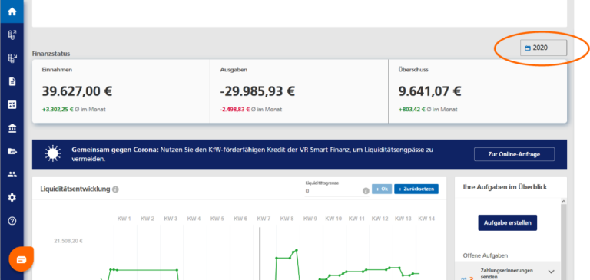Image resolution: width=590 pixels, height=280 pixels.
Task: Open the bank building sidebar icon
Action: 12,129
